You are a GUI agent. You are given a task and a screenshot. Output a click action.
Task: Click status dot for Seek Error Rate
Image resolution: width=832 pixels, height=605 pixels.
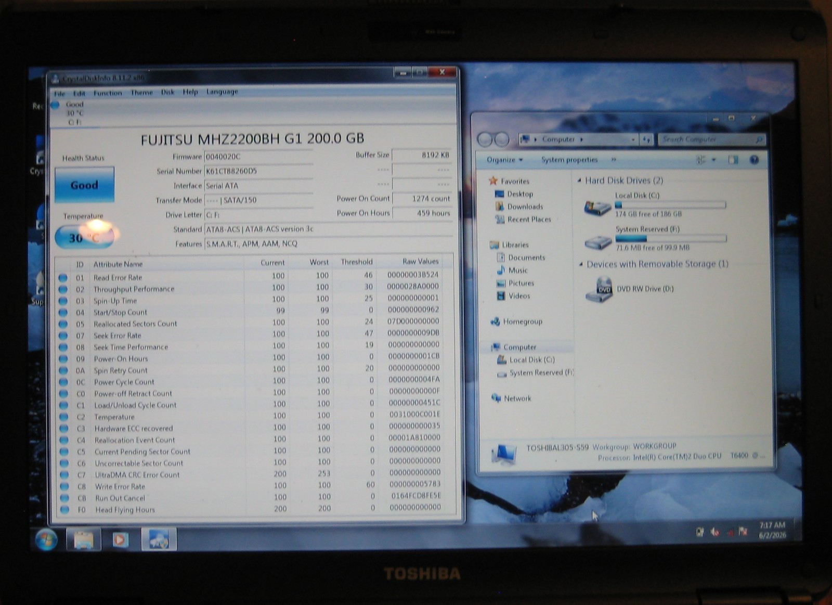[x=63, y=336]
